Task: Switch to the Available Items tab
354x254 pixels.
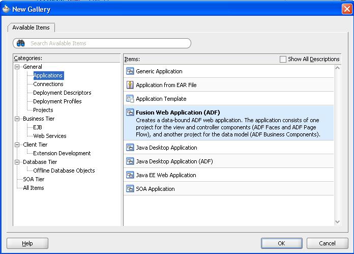Action: coord(32,27)
